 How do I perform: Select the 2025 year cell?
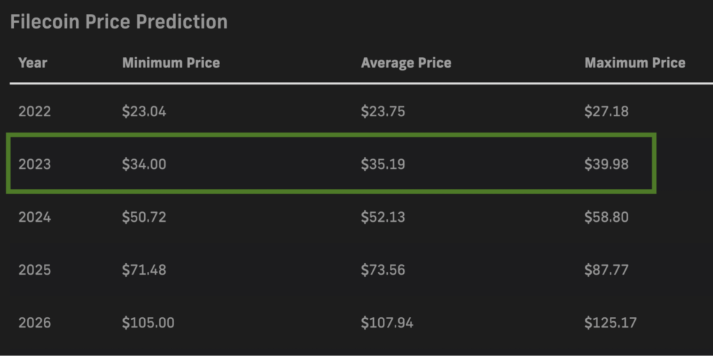pyautogui.click(x=35, y=270)
